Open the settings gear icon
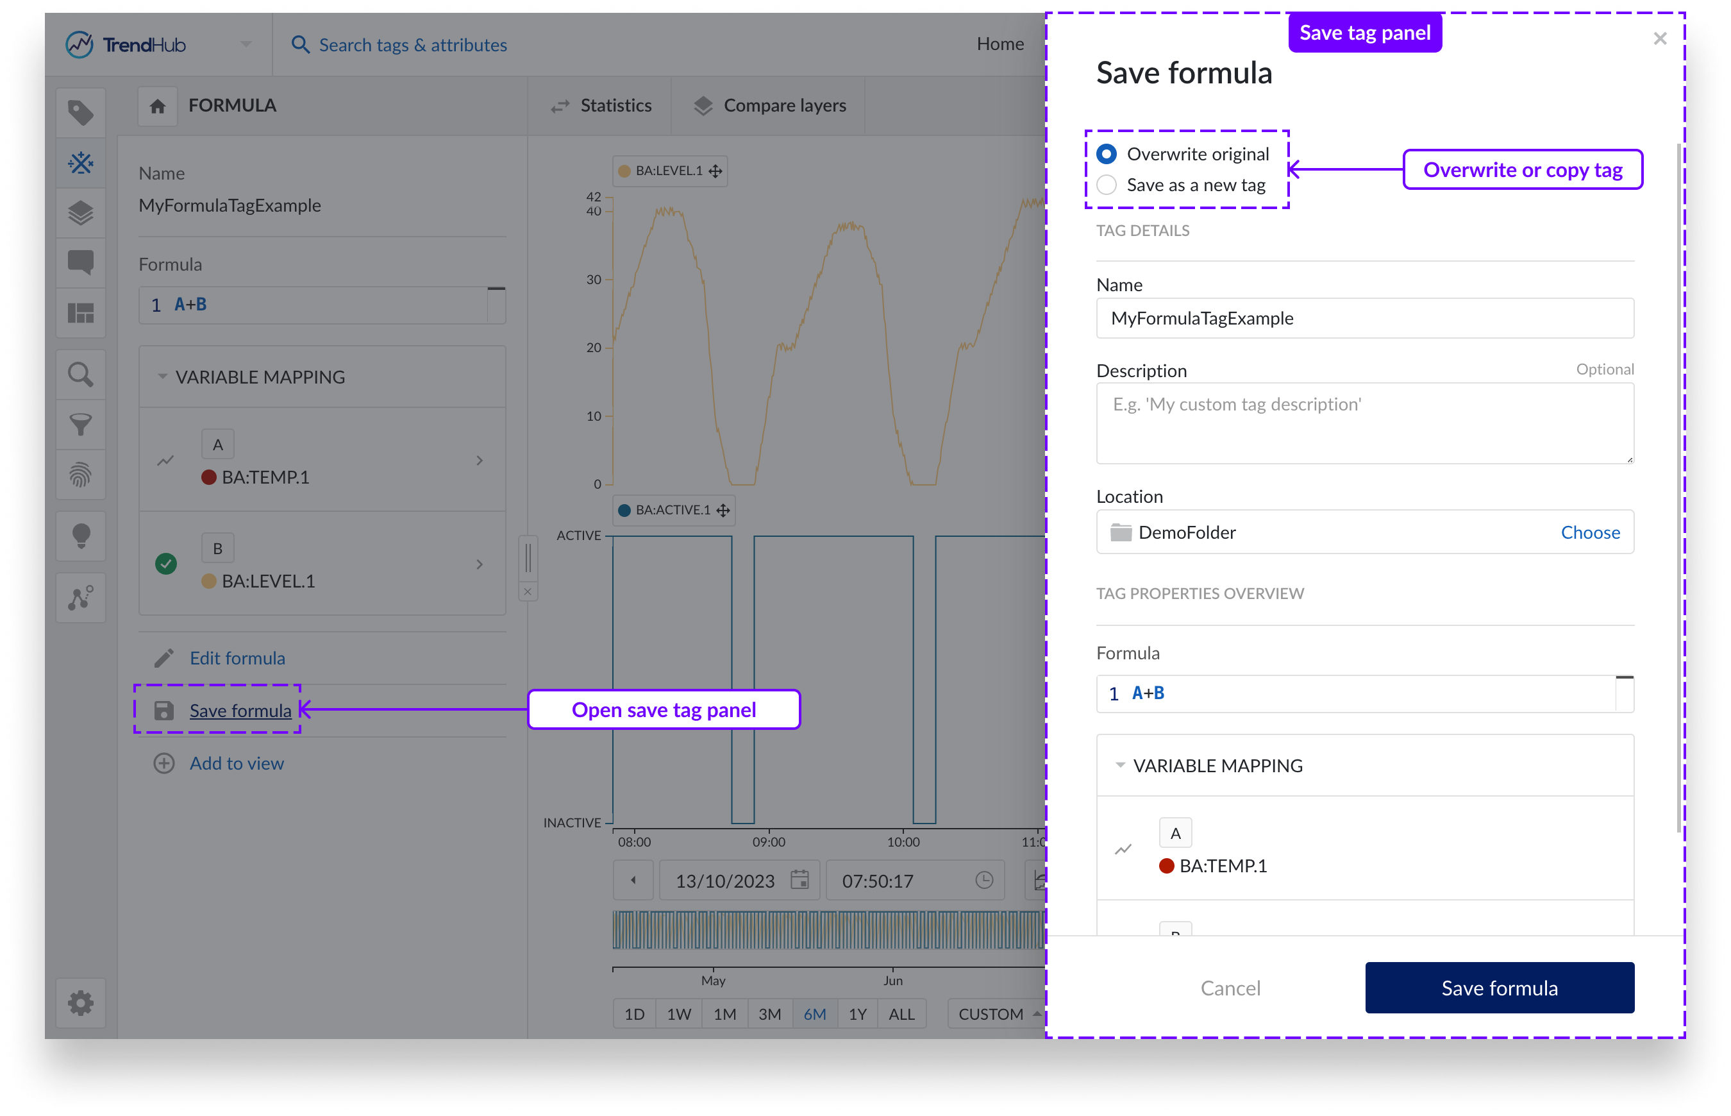 pos(80,1003)
